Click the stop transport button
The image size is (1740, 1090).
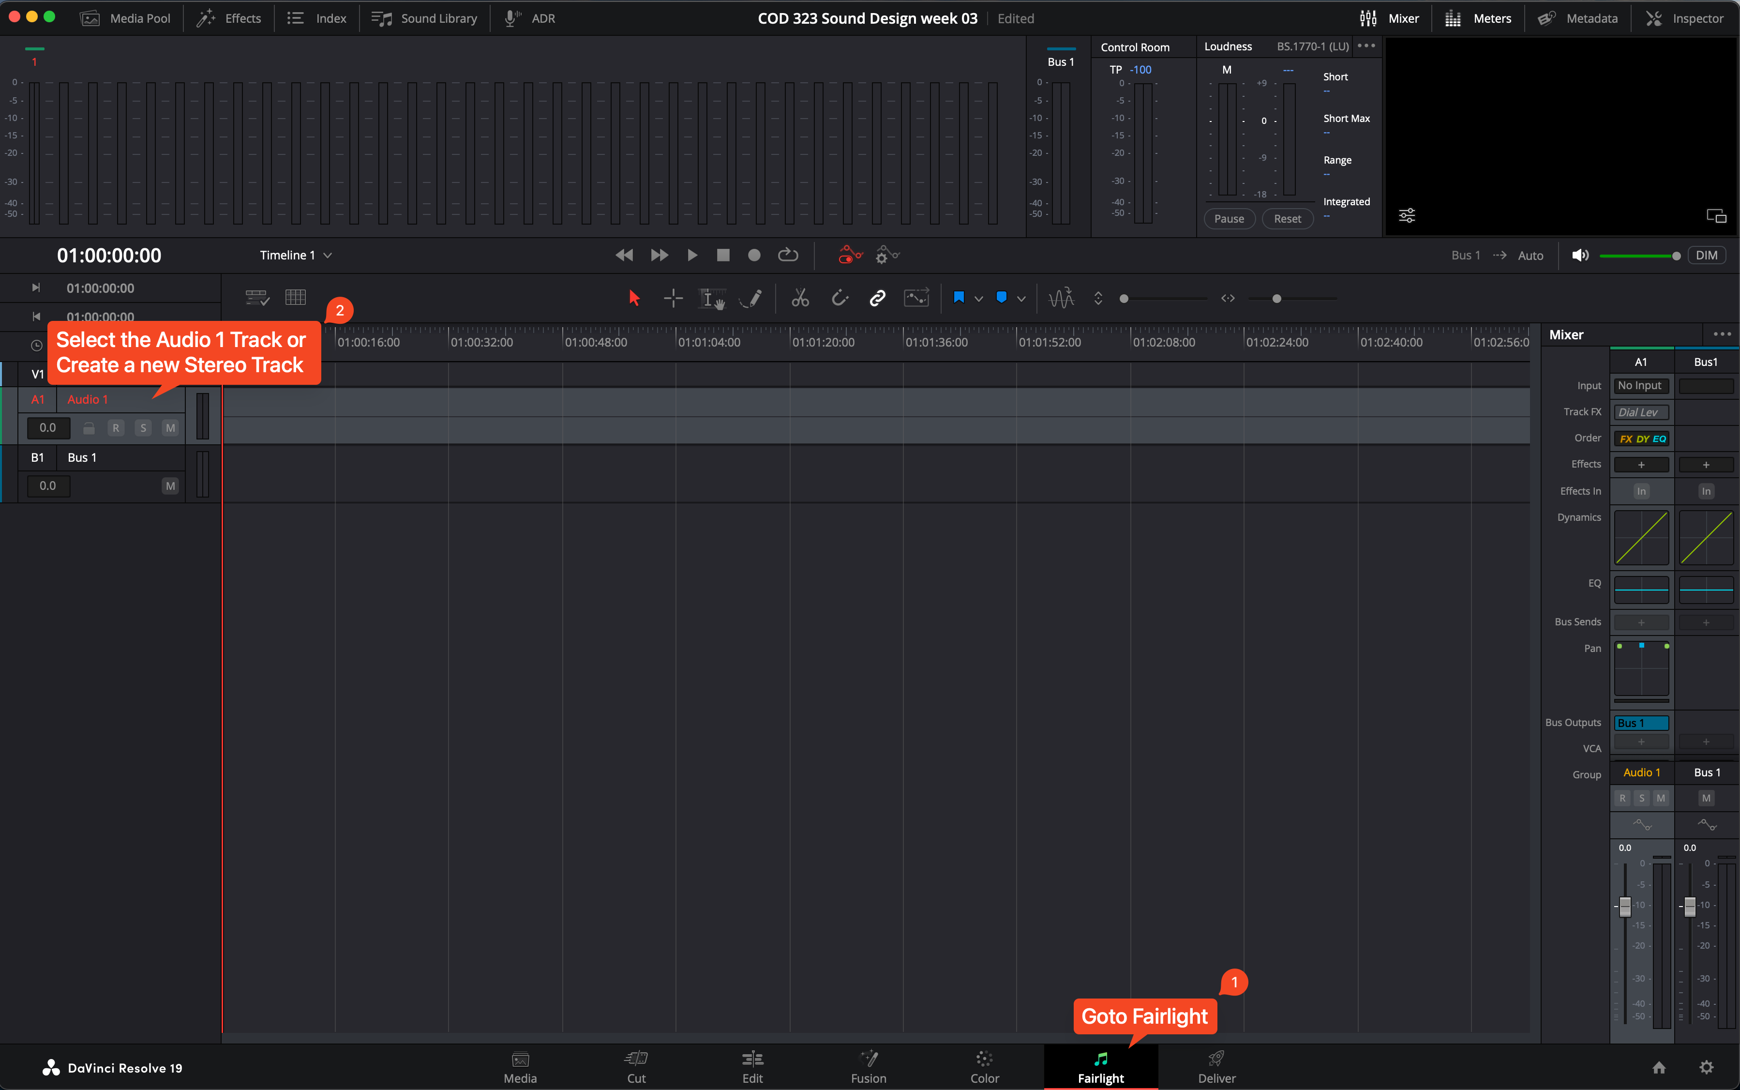point(723,255)
